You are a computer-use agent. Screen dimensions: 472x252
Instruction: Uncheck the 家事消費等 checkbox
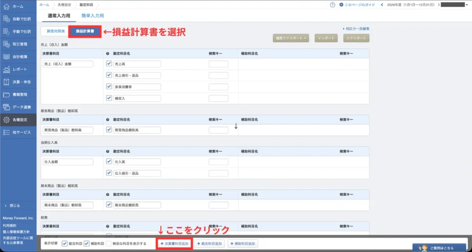coord(109,86)
